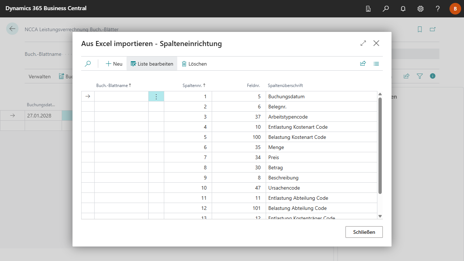Sort by Buch.-Blattname column header
The image size is (464, 261).
click(113, 86)
